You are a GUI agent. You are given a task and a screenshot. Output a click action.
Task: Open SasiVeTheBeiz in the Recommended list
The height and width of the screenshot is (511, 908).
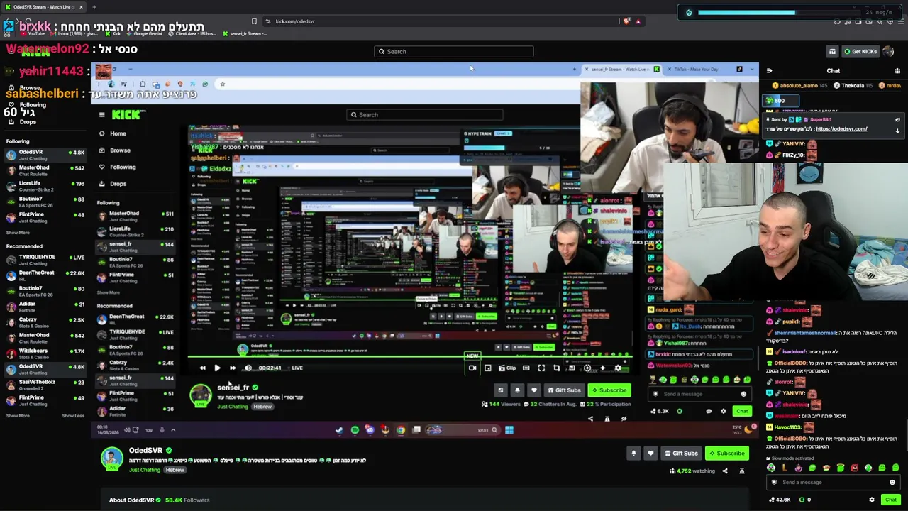coord(44,385)
